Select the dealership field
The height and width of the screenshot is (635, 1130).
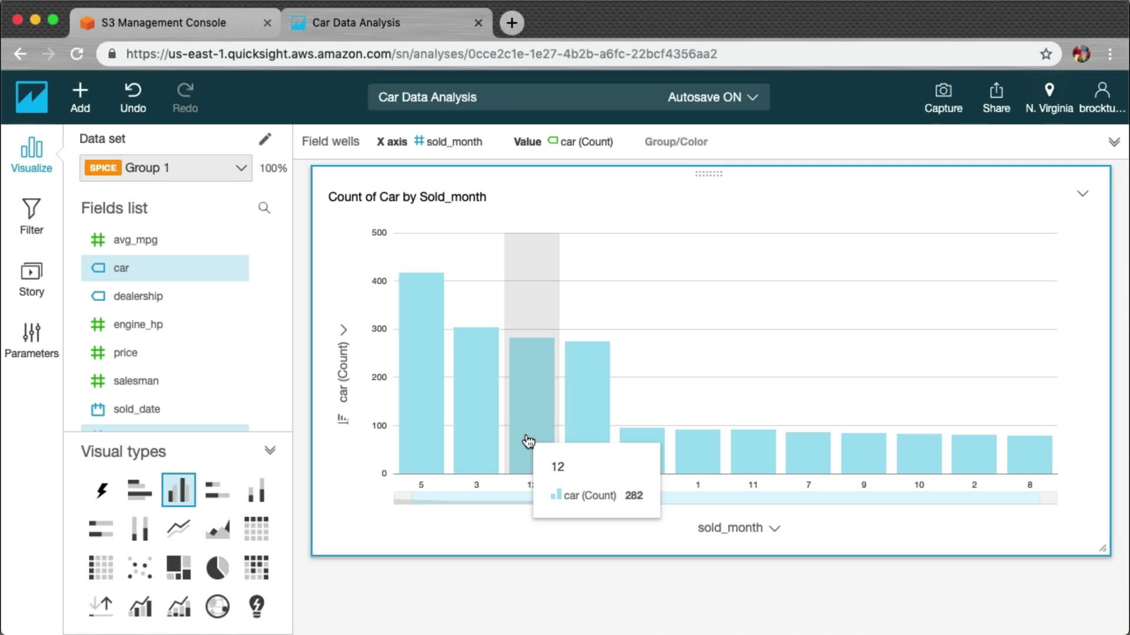[x=138, y=296]
